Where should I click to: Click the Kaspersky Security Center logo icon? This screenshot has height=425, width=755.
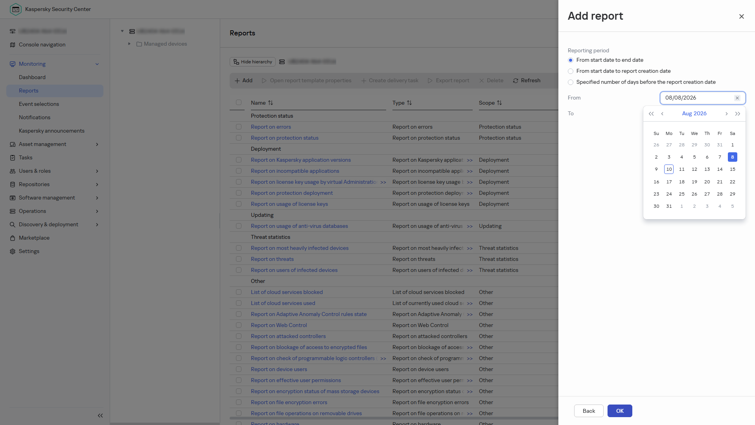[16, 9]
